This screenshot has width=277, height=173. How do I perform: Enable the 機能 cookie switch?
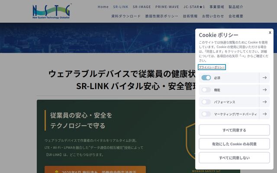(x=206, y=90)
